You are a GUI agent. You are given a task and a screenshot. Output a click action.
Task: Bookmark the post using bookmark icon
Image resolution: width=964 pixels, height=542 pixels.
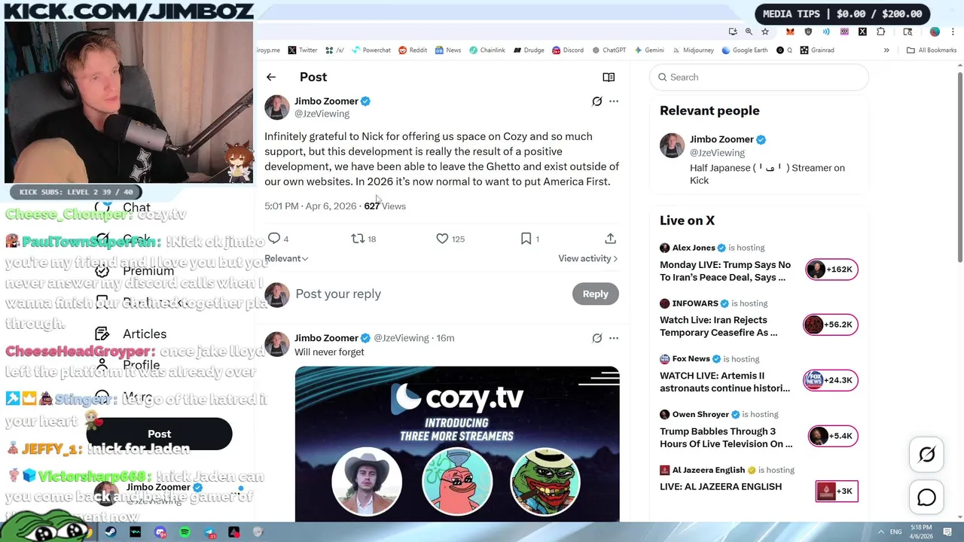[x=529, y=239]
